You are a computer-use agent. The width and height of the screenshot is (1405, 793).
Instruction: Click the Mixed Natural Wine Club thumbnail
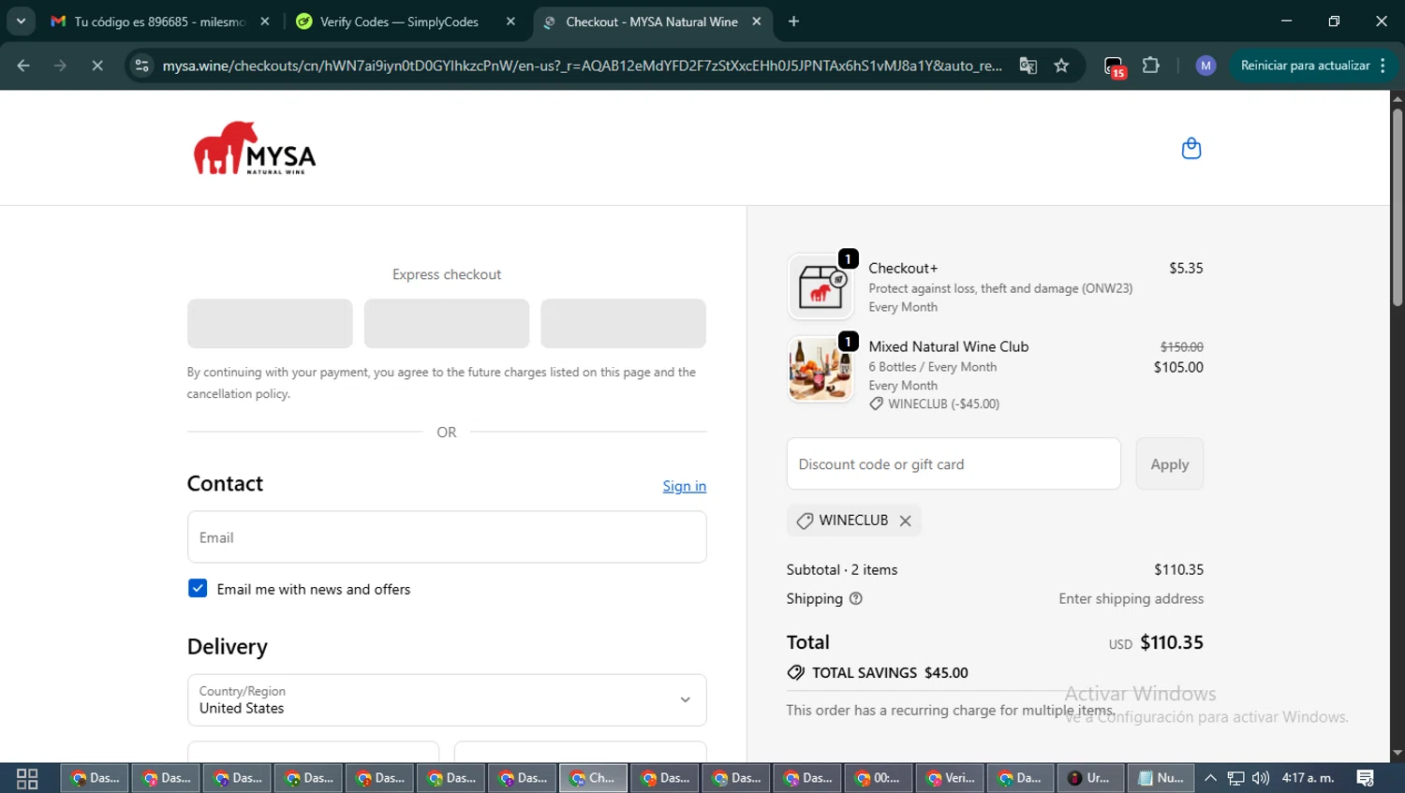[821, 370]
